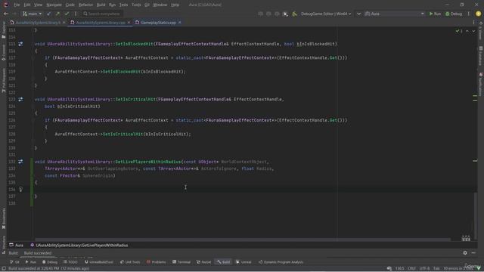This screenshot has height=272, width=484.
Task: Open the File menu
Action: [17, 5]
